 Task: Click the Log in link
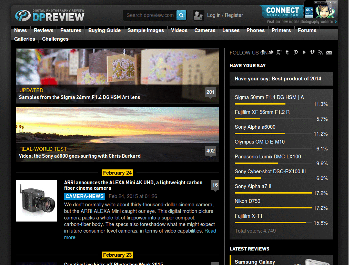214,15
